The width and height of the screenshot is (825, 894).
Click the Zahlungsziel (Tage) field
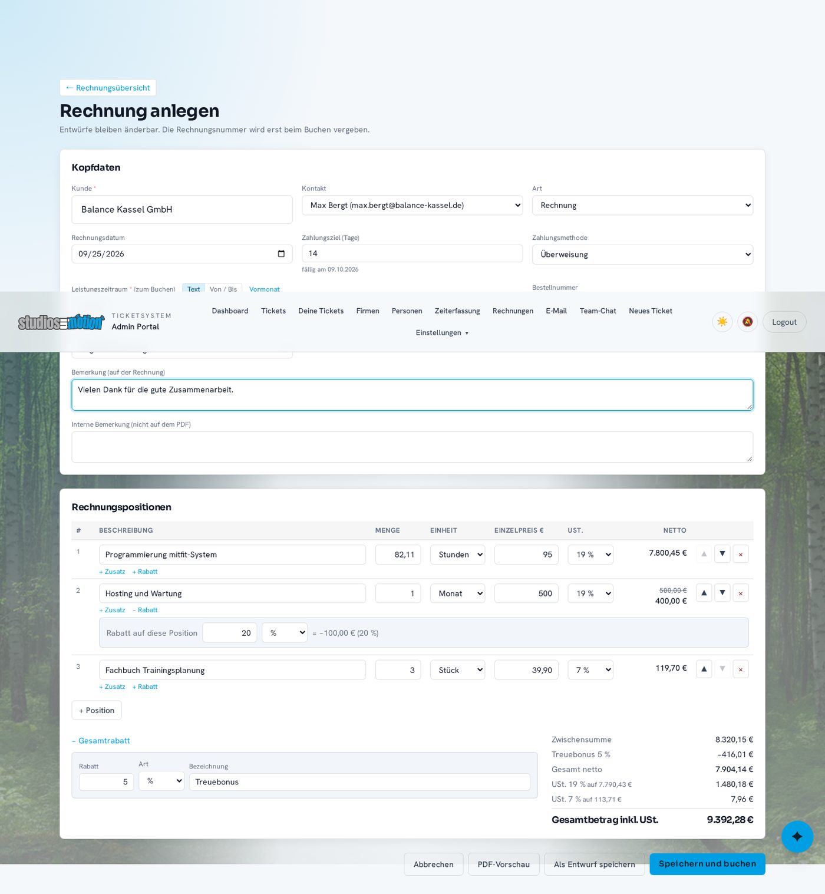pos(412,253)
